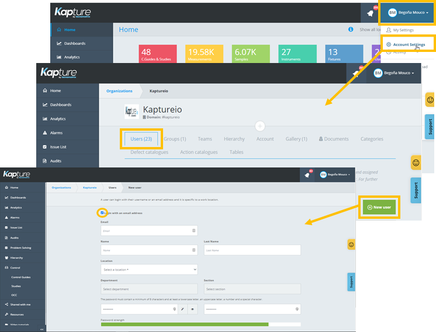Switch to the Account tab
Screen dimensions: 436x332
(265, 139)
